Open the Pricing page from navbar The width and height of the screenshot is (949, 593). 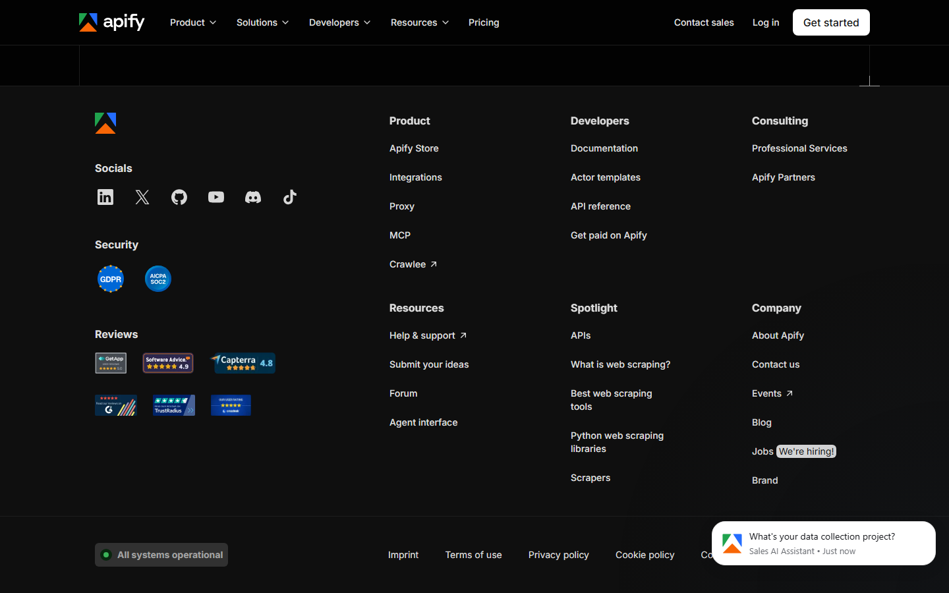coord(484,22)
